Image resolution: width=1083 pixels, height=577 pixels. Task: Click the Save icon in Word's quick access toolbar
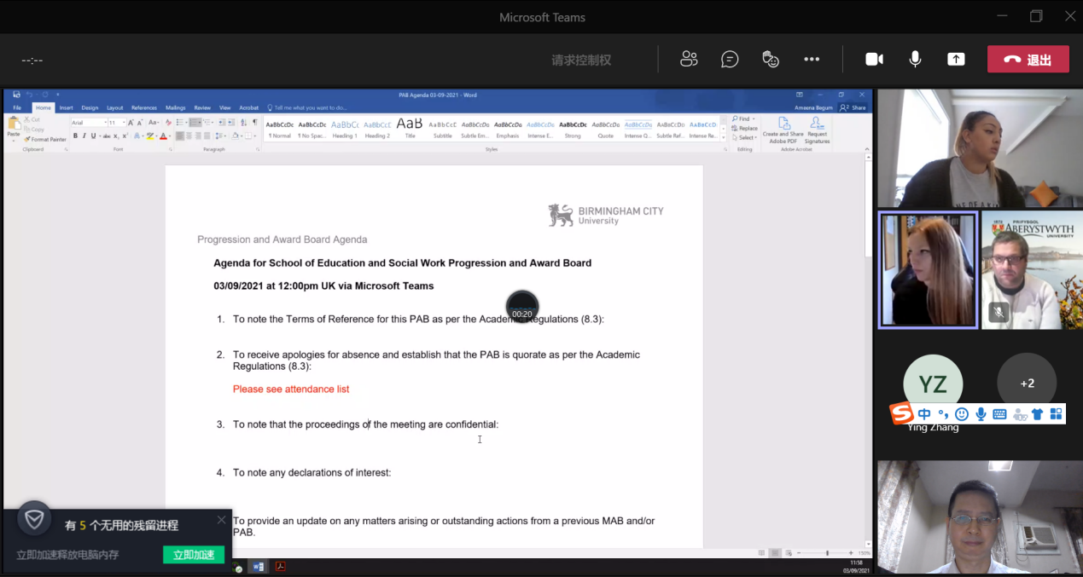coord(17,95)
